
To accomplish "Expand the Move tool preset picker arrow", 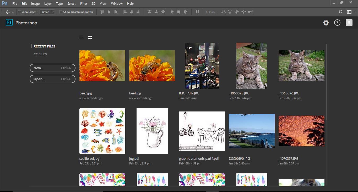I will click(13, 12).
